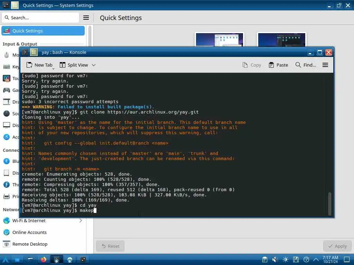Image resolution: width=354 pixels, height=265 pixels.
Task: Click the Reset button
Action: 110,246
